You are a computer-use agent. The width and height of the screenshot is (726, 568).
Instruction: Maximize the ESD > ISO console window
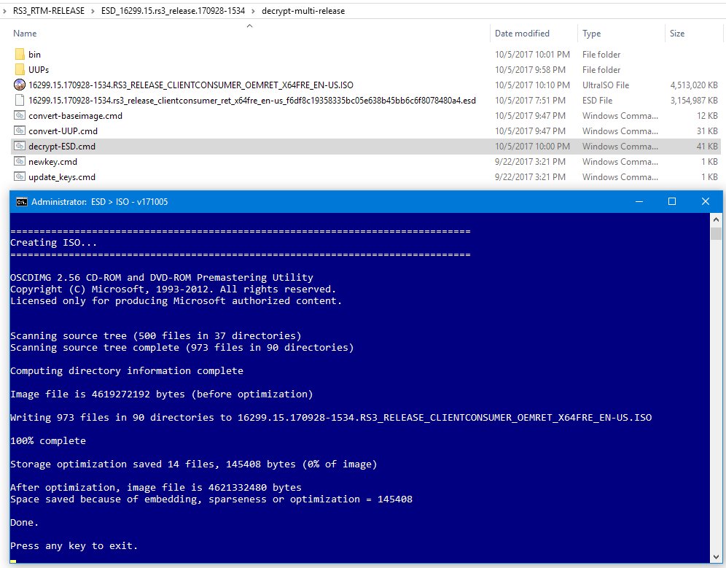point(672,201)
